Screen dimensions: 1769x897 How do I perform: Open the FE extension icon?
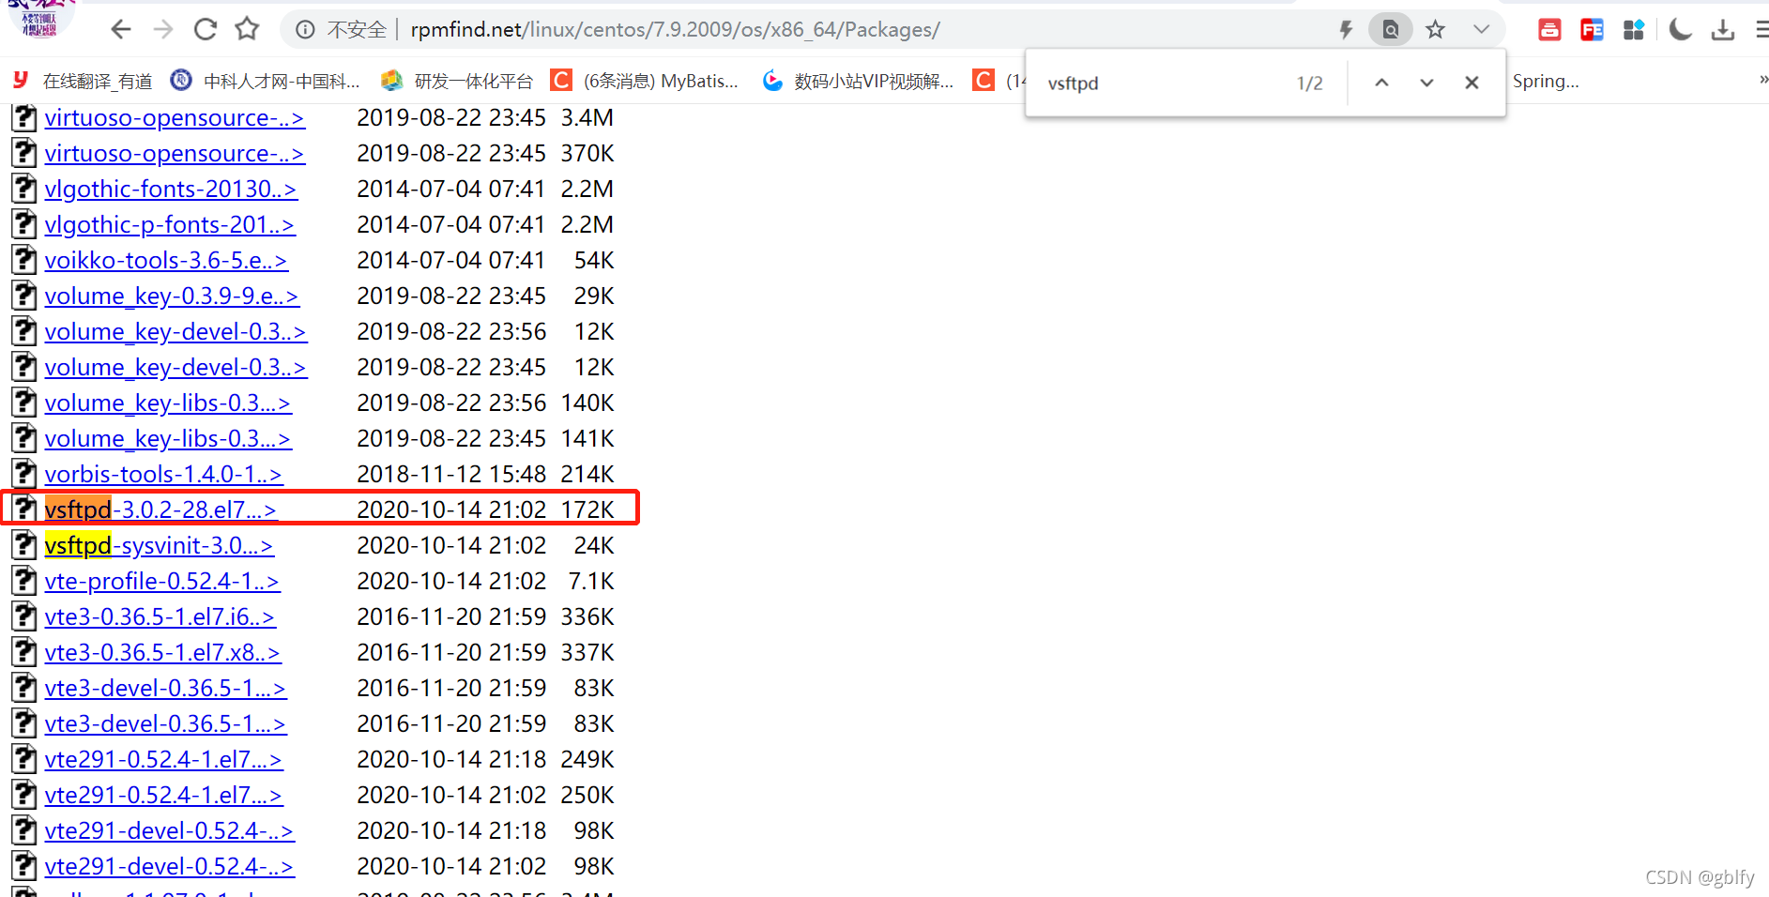coord(1592,30)
